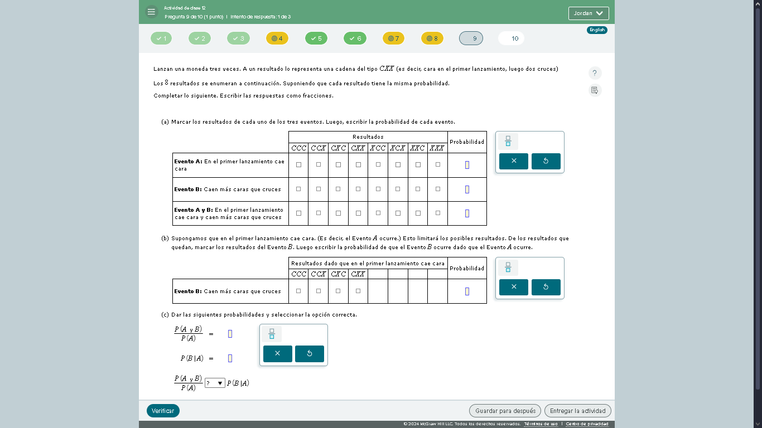
Task: Insert fraction in part (c) toolbox
Action: 272,334
